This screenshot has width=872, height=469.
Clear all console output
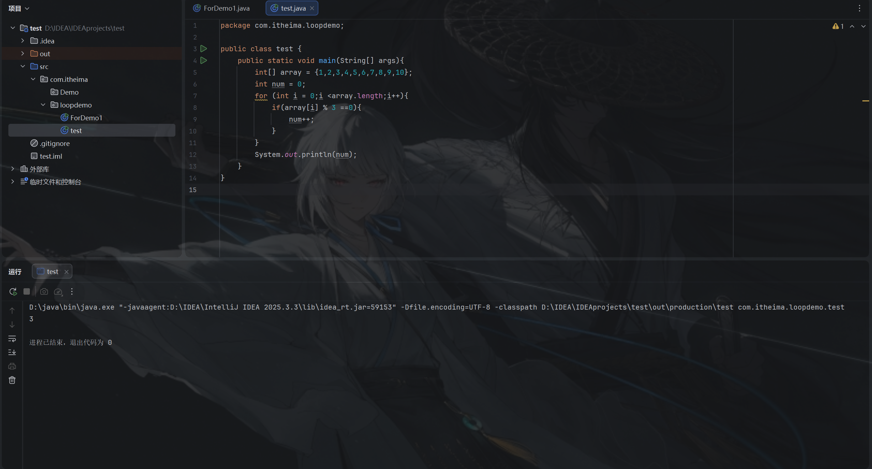click(x=12, y=380)
